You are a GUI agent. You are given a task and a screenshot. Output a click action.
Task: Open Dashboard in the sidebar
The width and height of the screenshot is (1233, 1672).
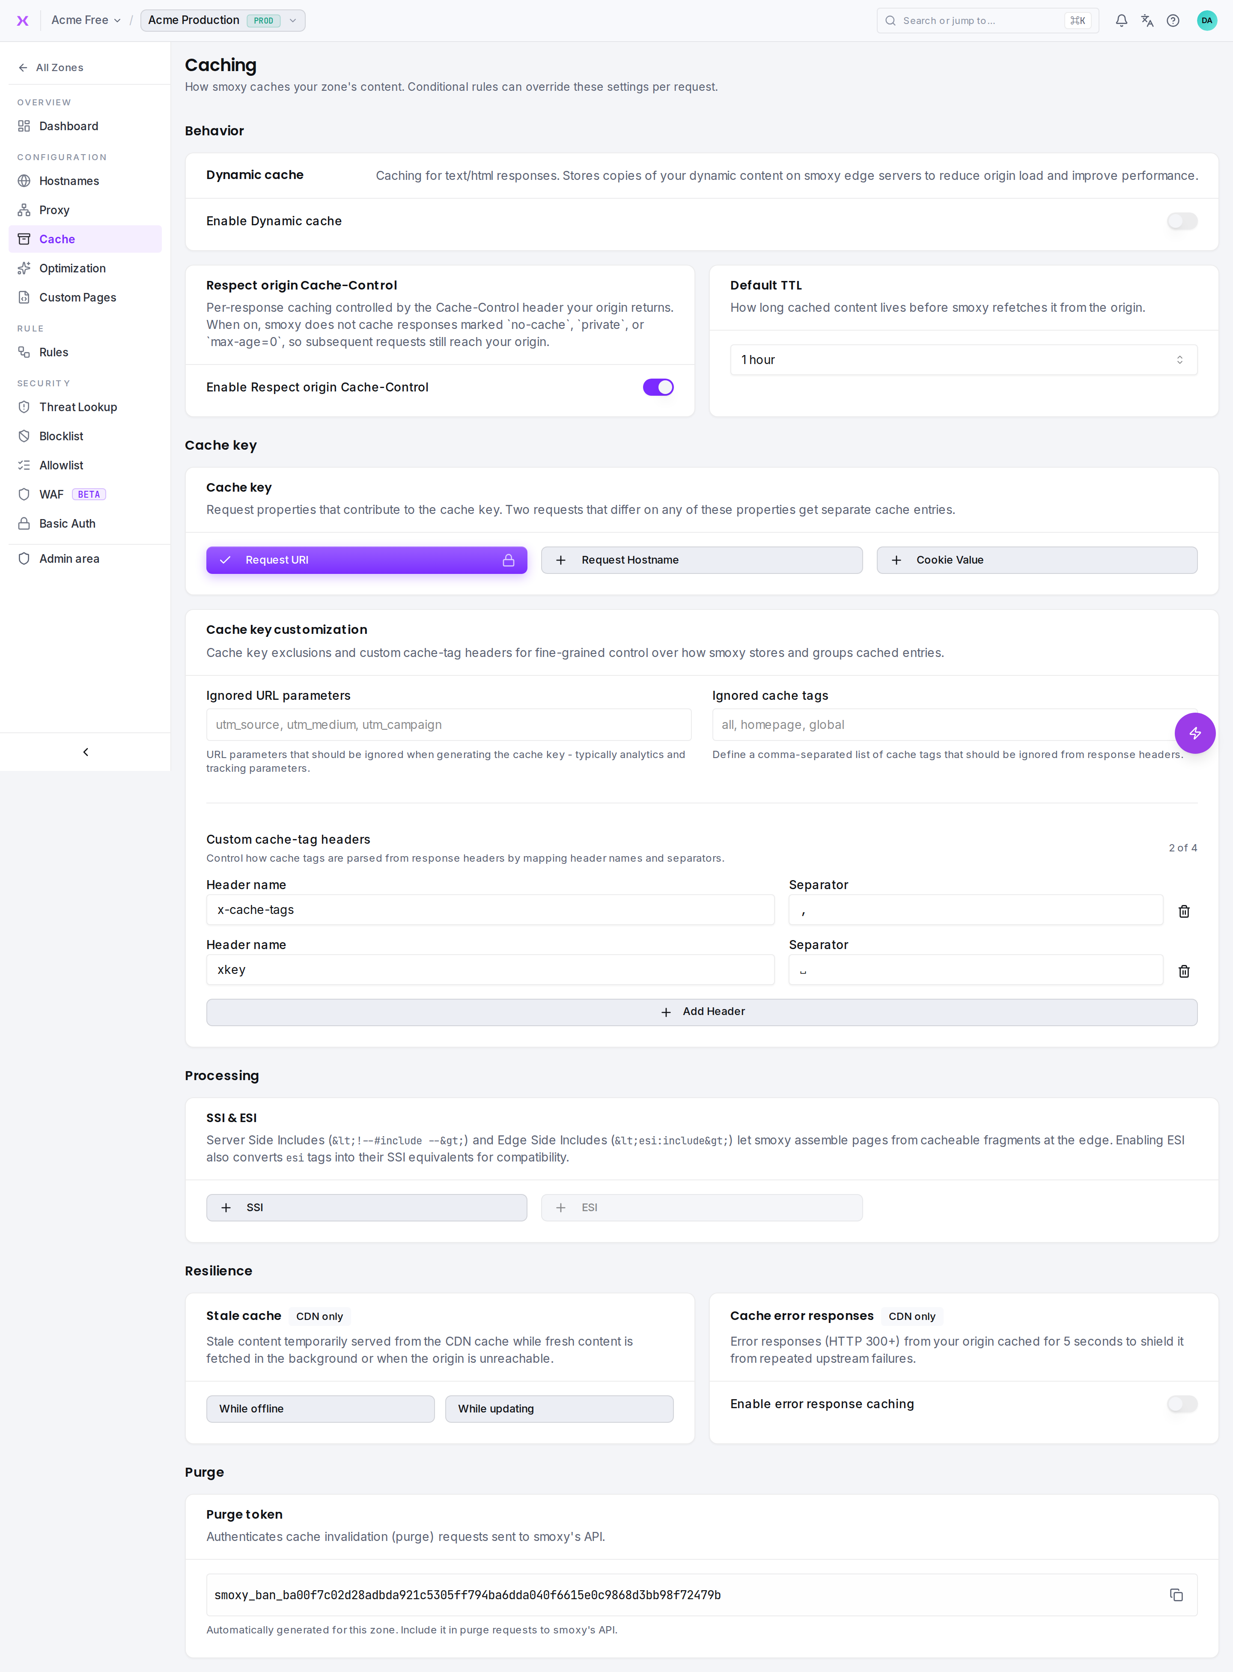(85, 126)
